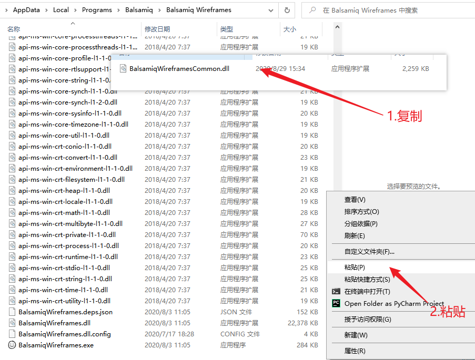475x360 pixels.
Task: Select BalsamiqWireframes.dll.config file name
Action: pos(65,334)
